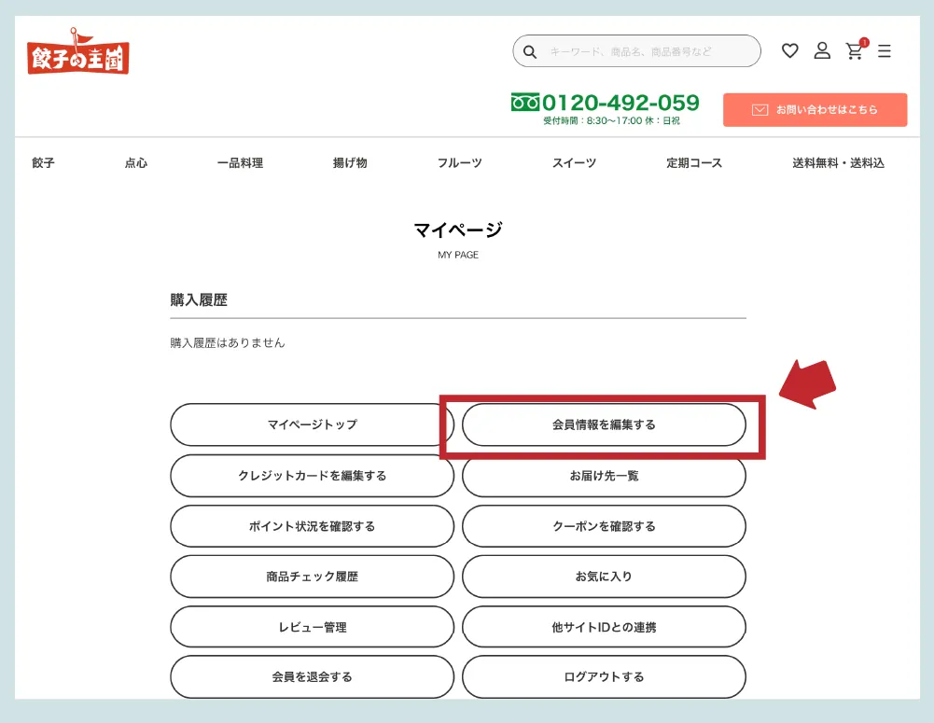Open the shopping cart icon

tap(856, 50)
